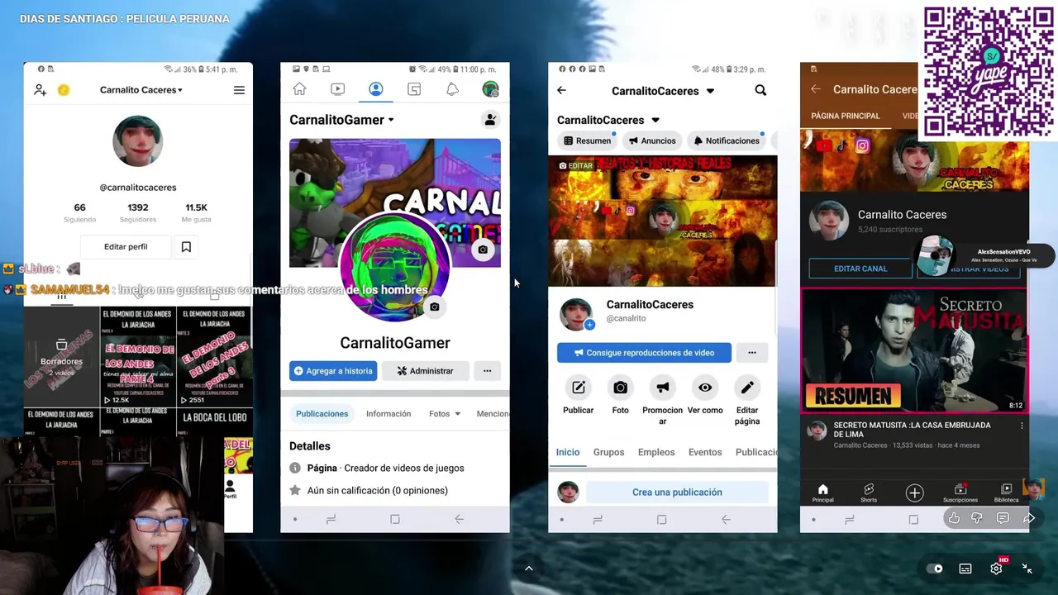Image resolution: width=1058 pixels, height=595 pixels.
Task: Switch to the Resumen tab
Action: [x=587, y=140]
